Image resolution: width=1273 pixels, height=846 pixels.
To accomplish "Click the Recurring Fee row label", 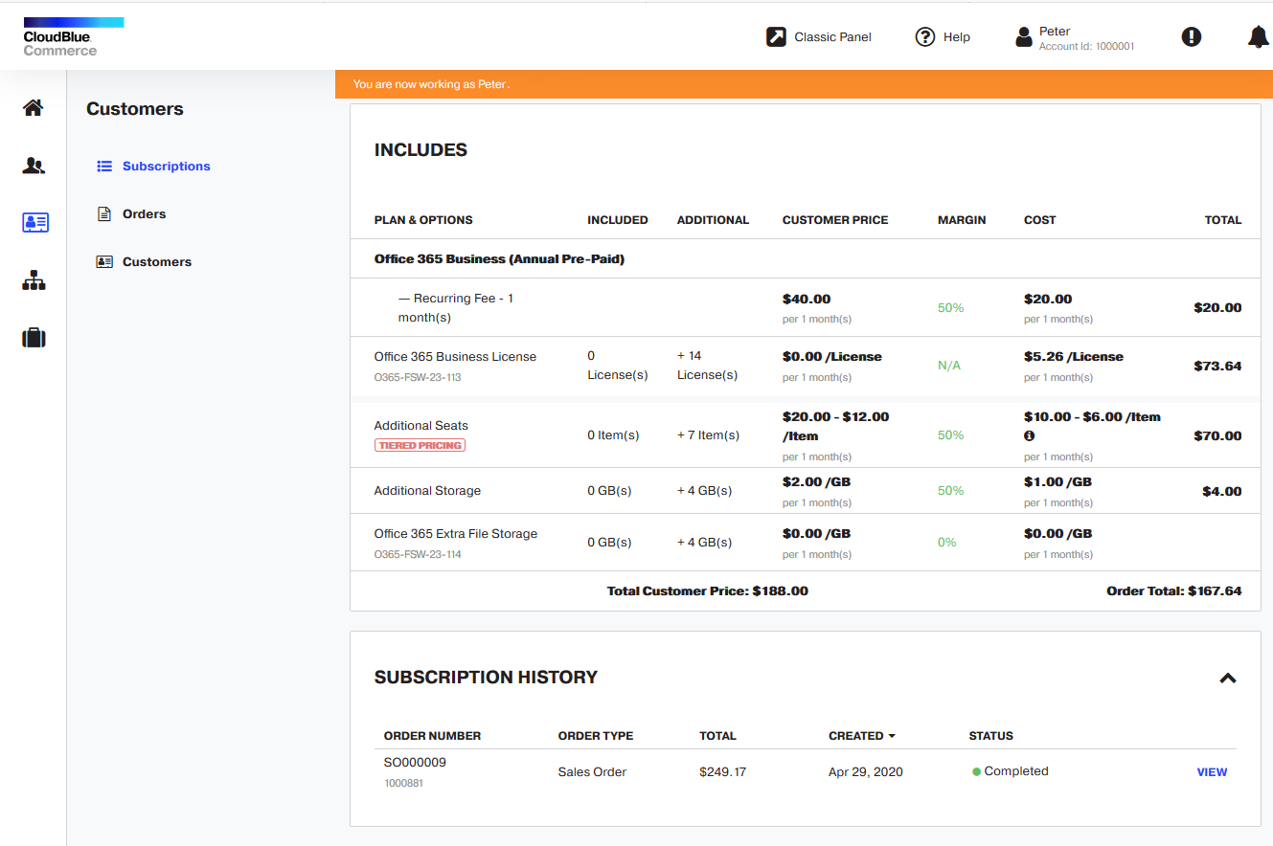I will click(x=456, y=307).
